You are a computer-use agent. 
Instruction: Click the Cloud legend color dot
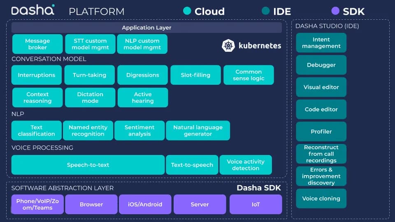[x=187, y=11]
